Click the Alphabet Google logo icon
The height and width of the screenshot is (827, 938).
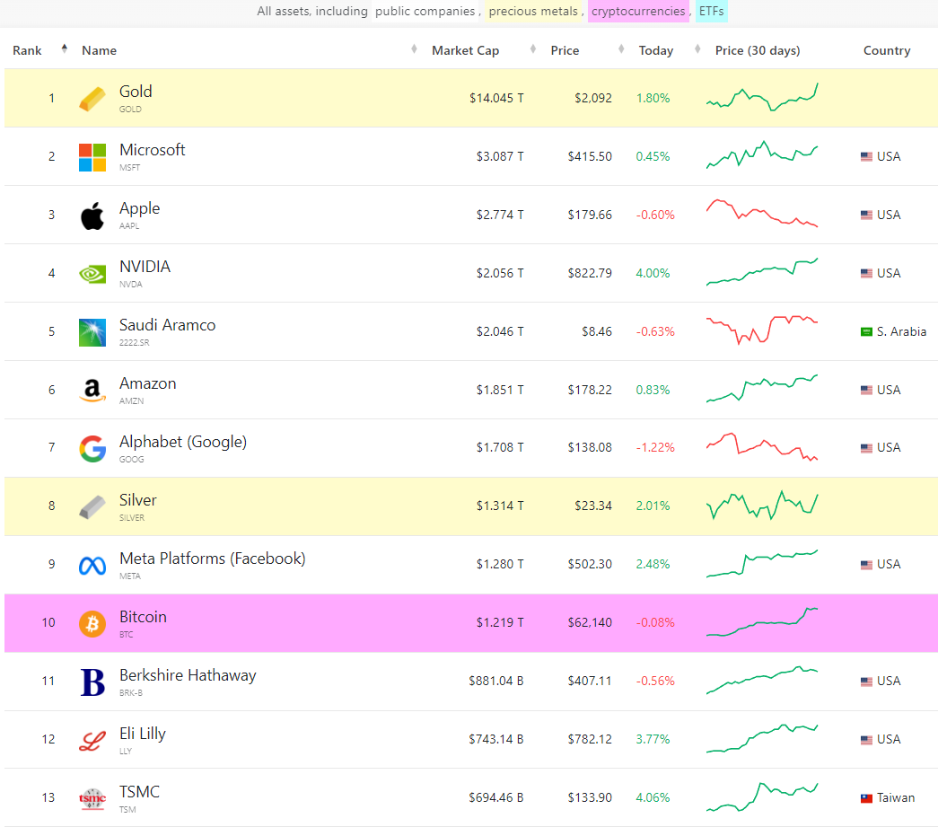pos(92,449)
